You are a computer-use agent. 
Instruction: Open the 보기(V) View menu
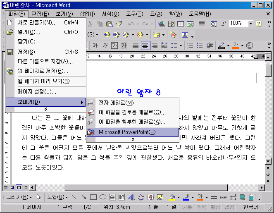[x=64, y=14]
